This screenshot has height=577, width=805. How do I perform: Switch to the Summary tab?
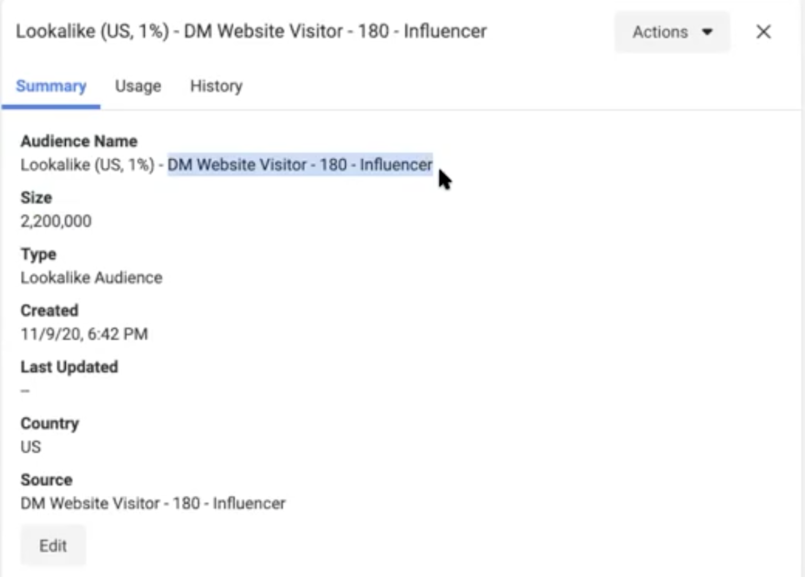pyautogui.click(x=51, y=86)
